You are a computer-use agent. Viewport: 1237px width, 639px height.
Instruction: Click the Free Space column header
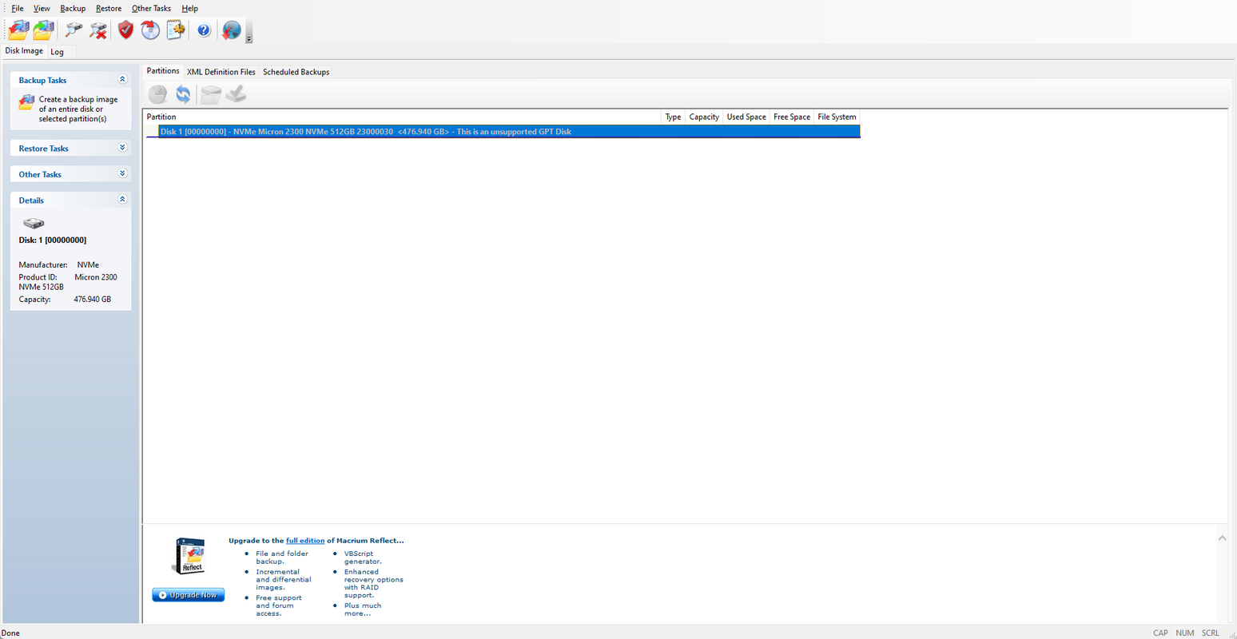click(x=792, y=117)
